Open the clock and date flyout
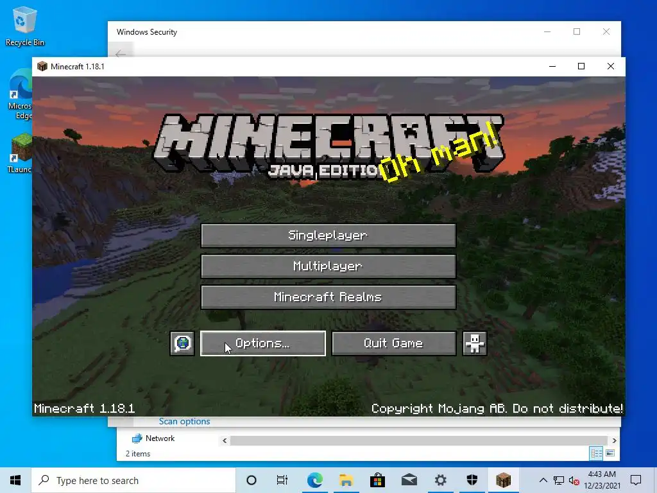The width and height of the screenshot is (657, 493). [602, 480]
